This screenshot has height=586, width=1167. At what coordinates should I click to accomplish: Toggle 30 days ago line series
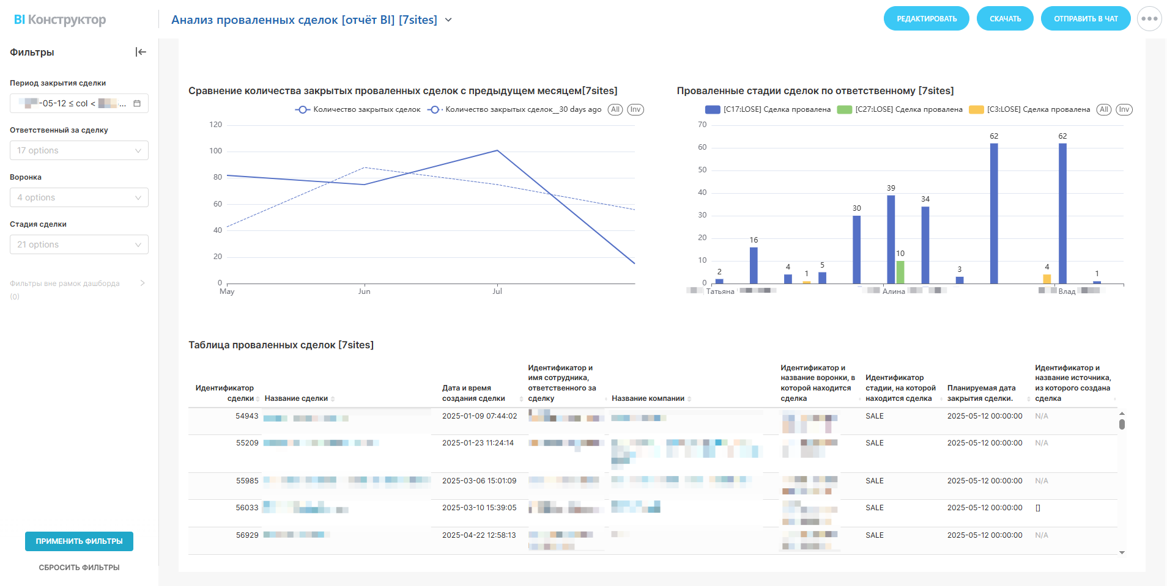(515, 109)
